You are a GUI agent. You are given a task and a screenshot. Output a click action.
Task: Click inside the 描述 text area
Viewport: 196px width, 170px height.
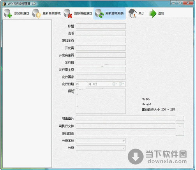(101, 101)
